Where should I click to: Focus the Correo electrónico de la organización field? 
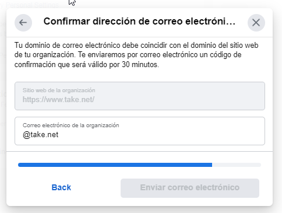click(x=140, y=131)
